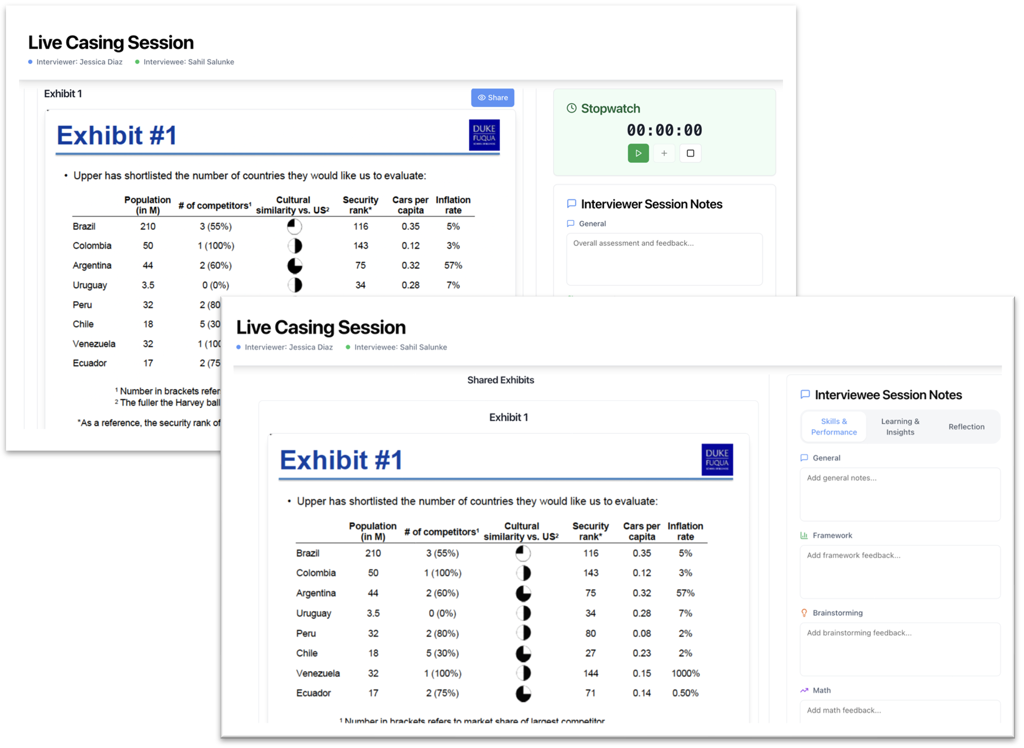Click the Share button above Exhibit 1
The image size is (1024, 748).
pyautogui.click(x=492, y=98)
